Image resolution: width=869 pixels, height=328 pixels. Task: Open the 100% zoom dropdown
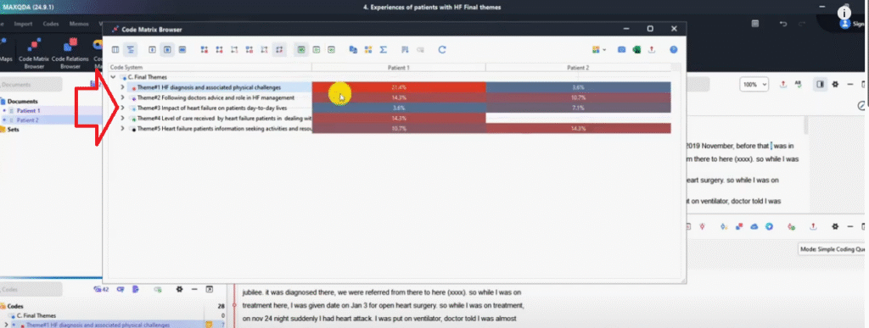(x=754, y=85)
